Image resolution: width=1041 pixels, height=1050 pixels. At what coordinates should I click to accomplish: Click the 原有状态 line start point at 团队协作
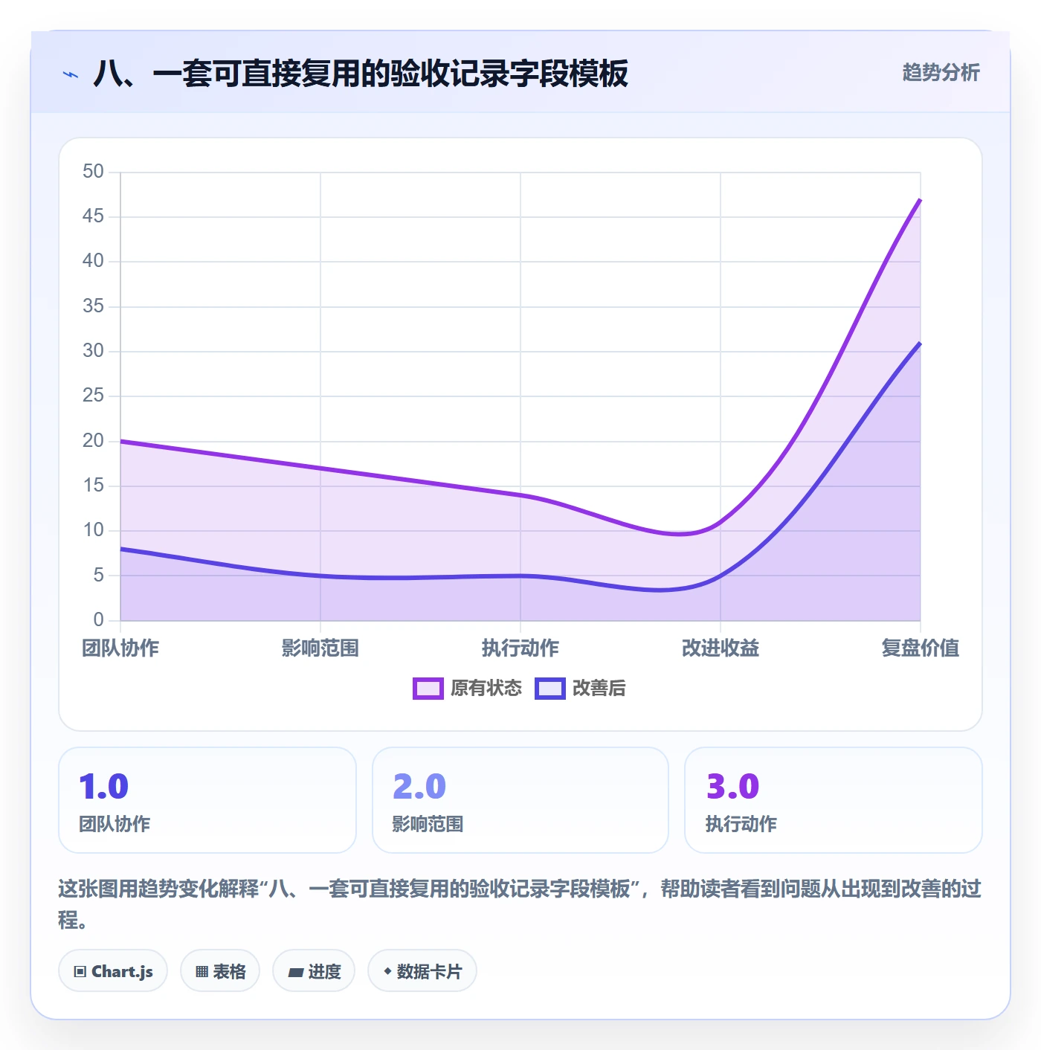[x=120, y=441]
